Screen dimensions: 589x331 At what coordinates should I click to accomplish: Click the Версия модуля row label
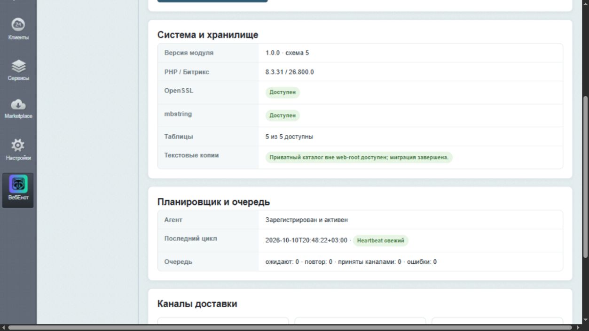pyautogui.click(x=188, y=53)
